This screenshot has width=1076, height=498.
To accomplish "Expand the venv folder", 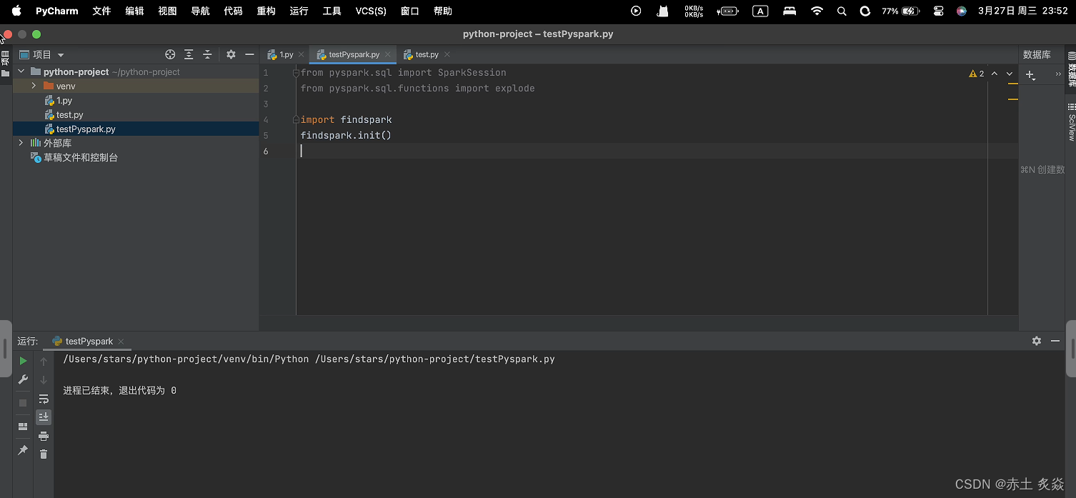I will tap(33, 86).
